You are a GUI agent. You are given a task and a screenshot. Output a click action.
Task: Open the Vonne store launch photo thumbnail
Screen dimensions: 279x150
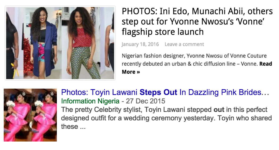pos(60,43)
